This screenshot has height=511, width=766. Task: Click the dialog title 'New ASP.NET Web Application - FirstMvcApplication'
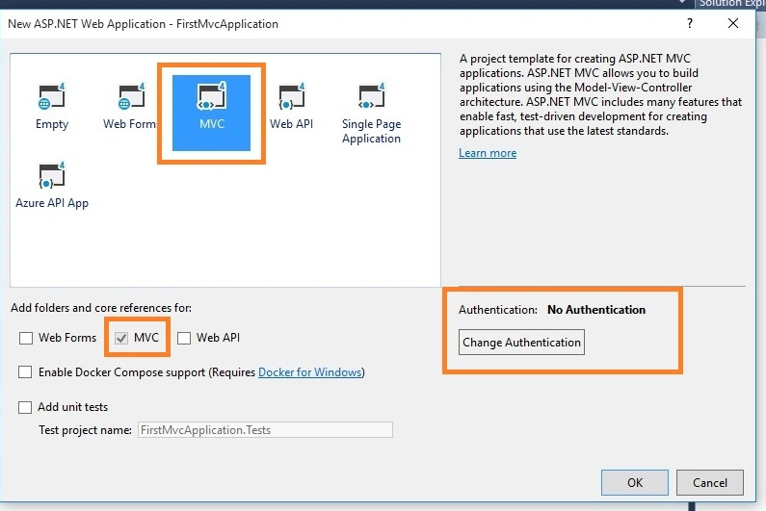[144, 24]
